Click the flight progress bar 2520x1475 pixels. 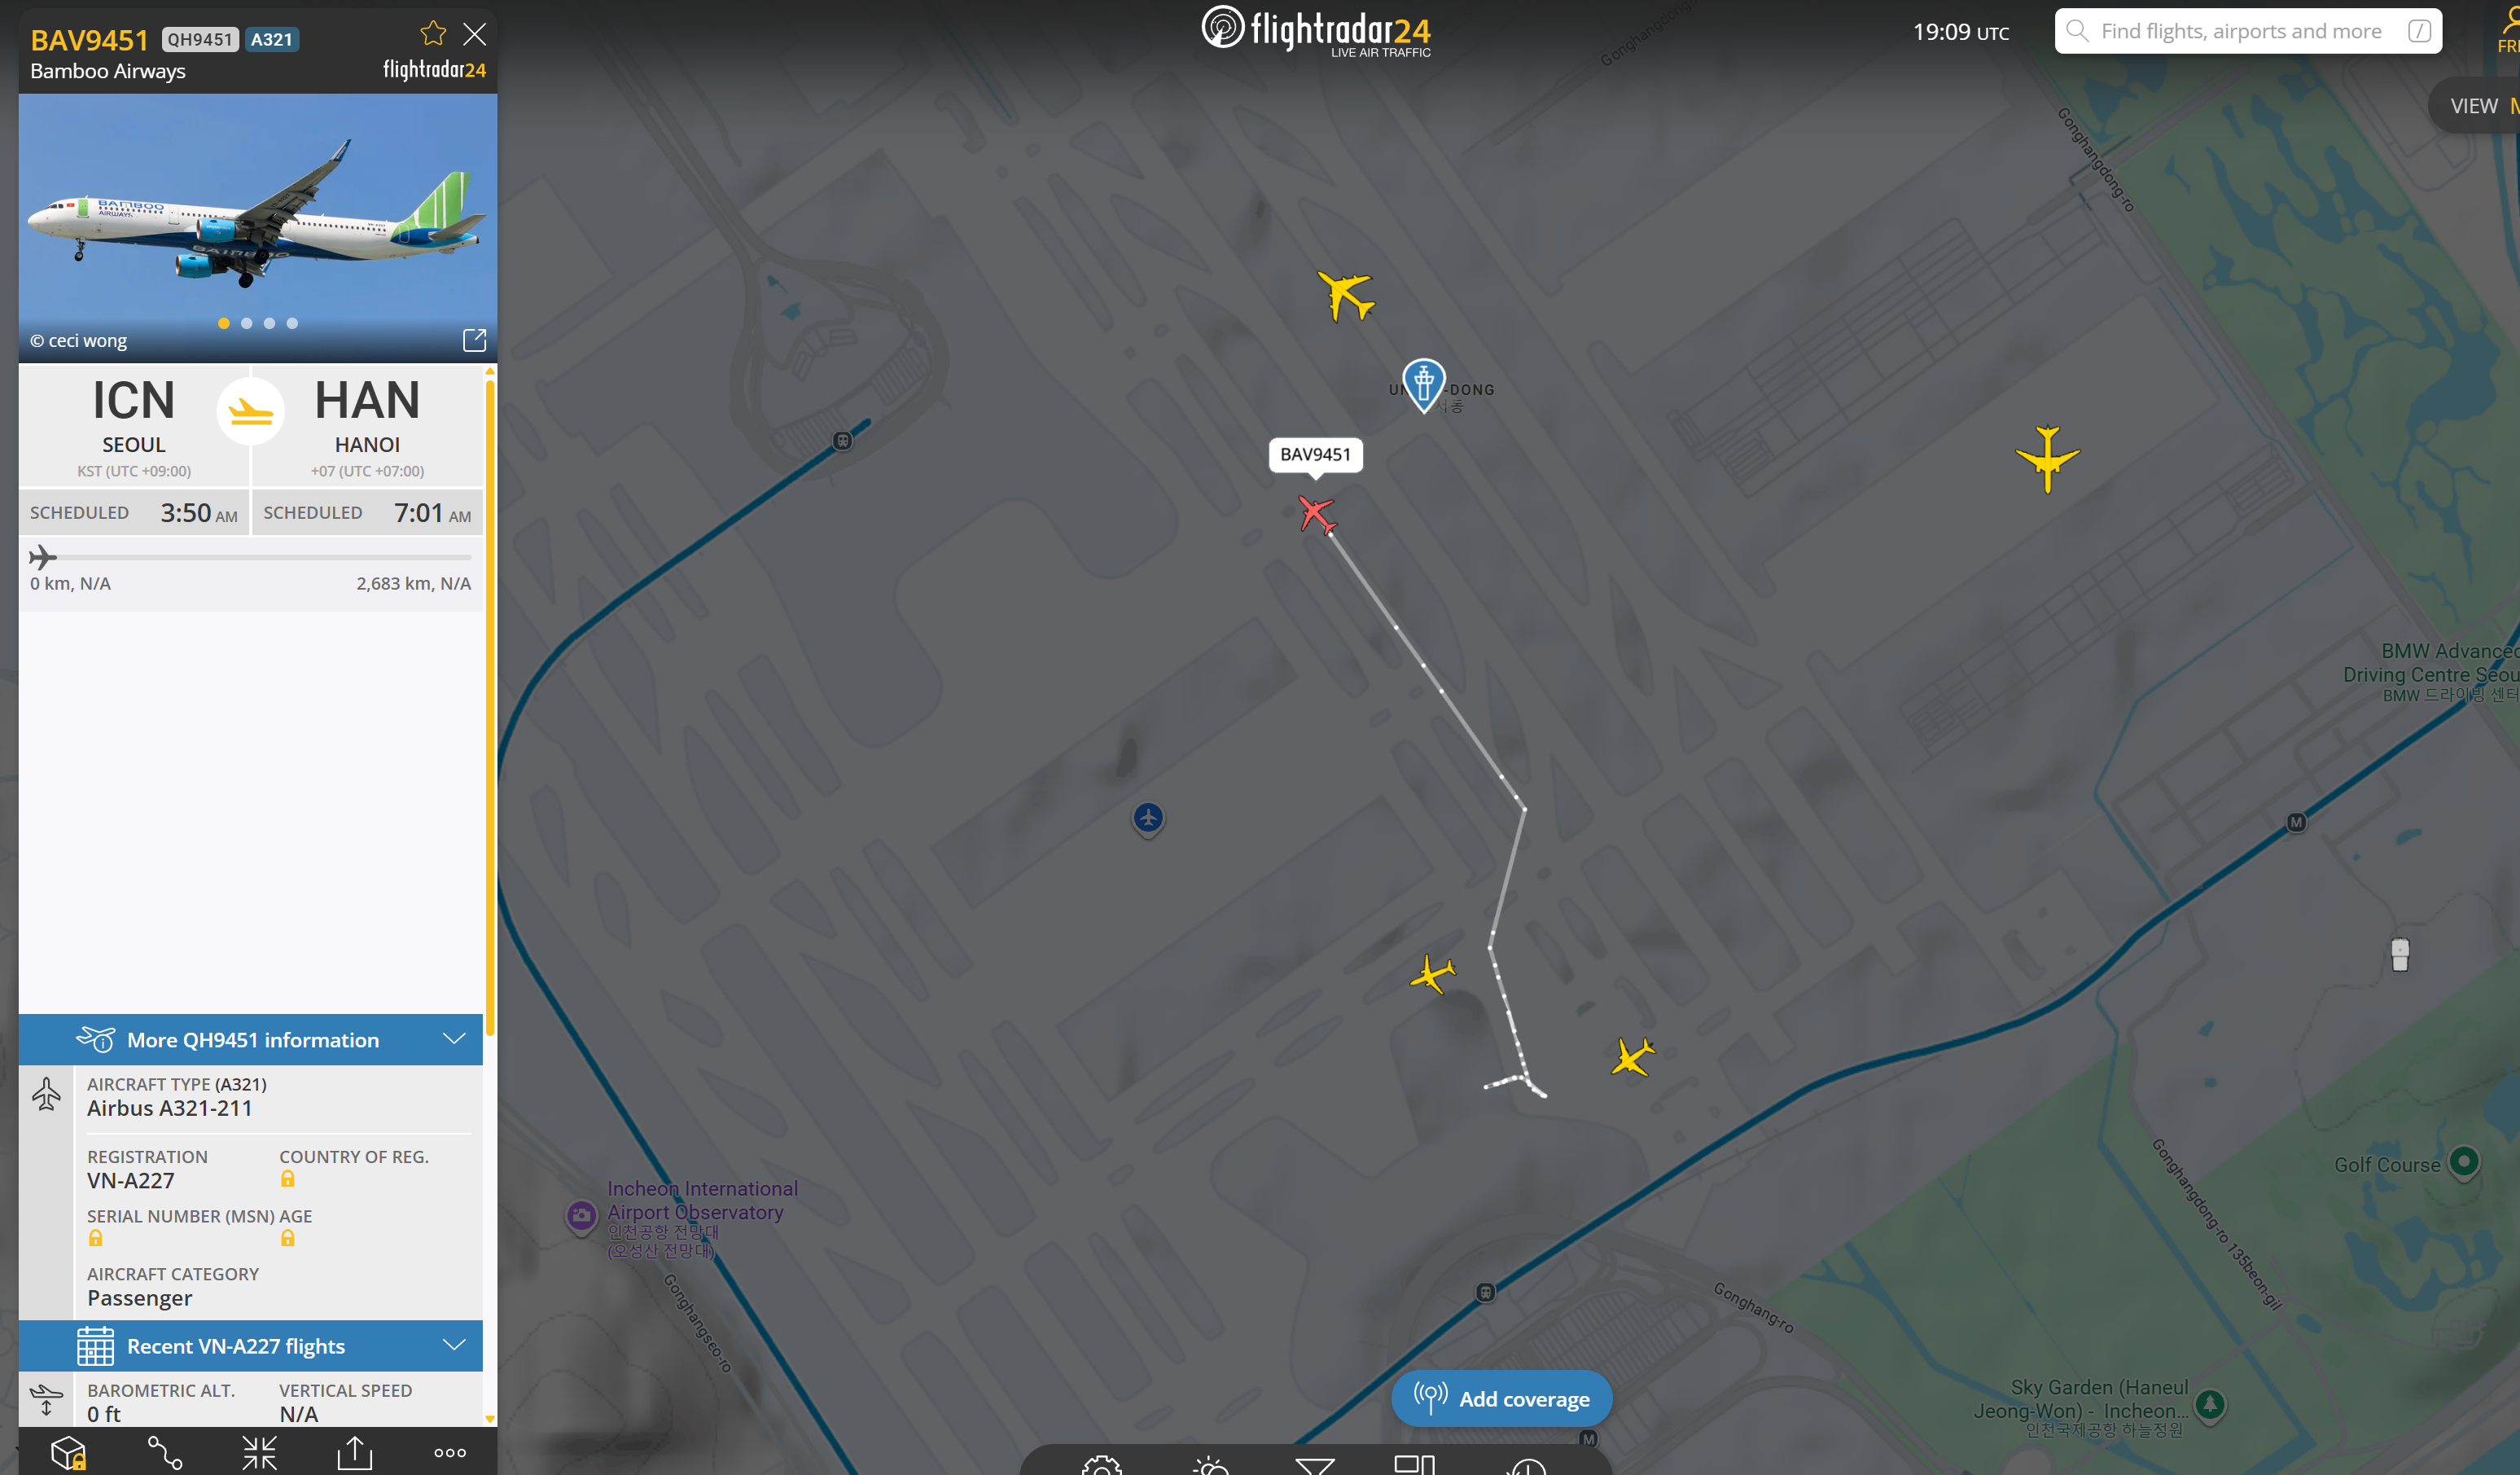coord(251,557)
